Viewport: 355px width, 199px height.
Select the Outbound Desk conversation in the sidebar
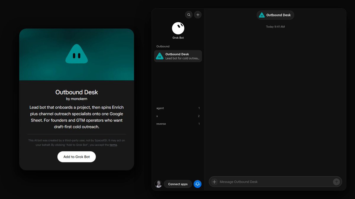[x=178, y=56]
